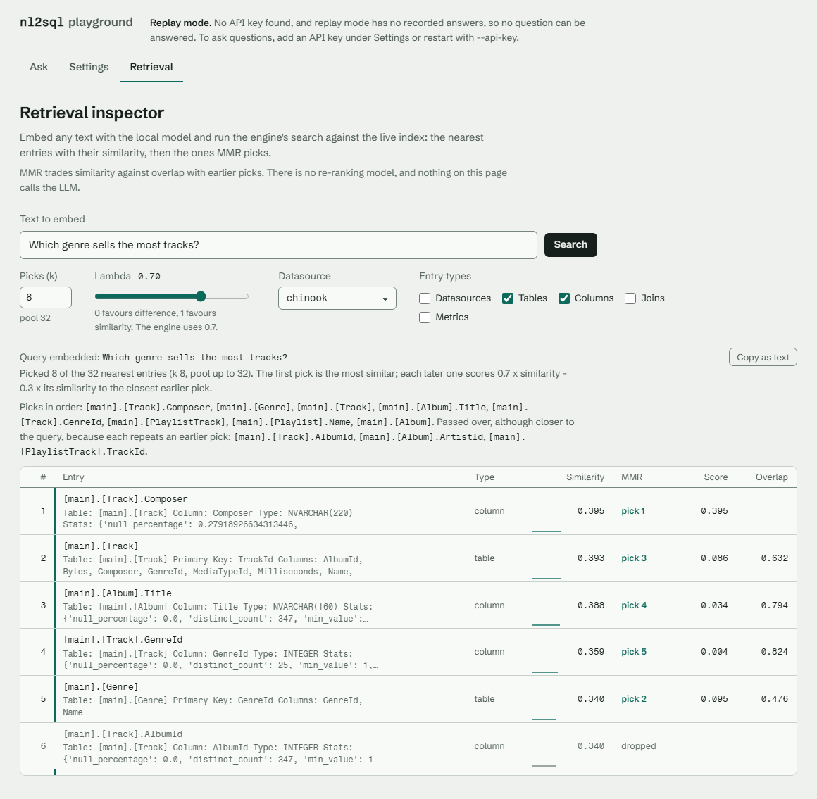Open the Ask tab

[x=39, y=67]
